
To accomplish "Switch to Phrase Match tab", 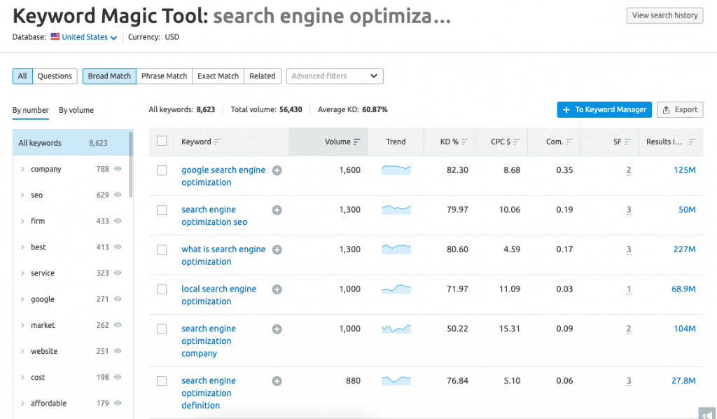I will [164, 76].
